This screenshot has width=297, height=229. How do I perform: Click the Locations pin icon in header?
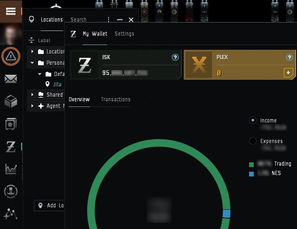click(31, 19)
